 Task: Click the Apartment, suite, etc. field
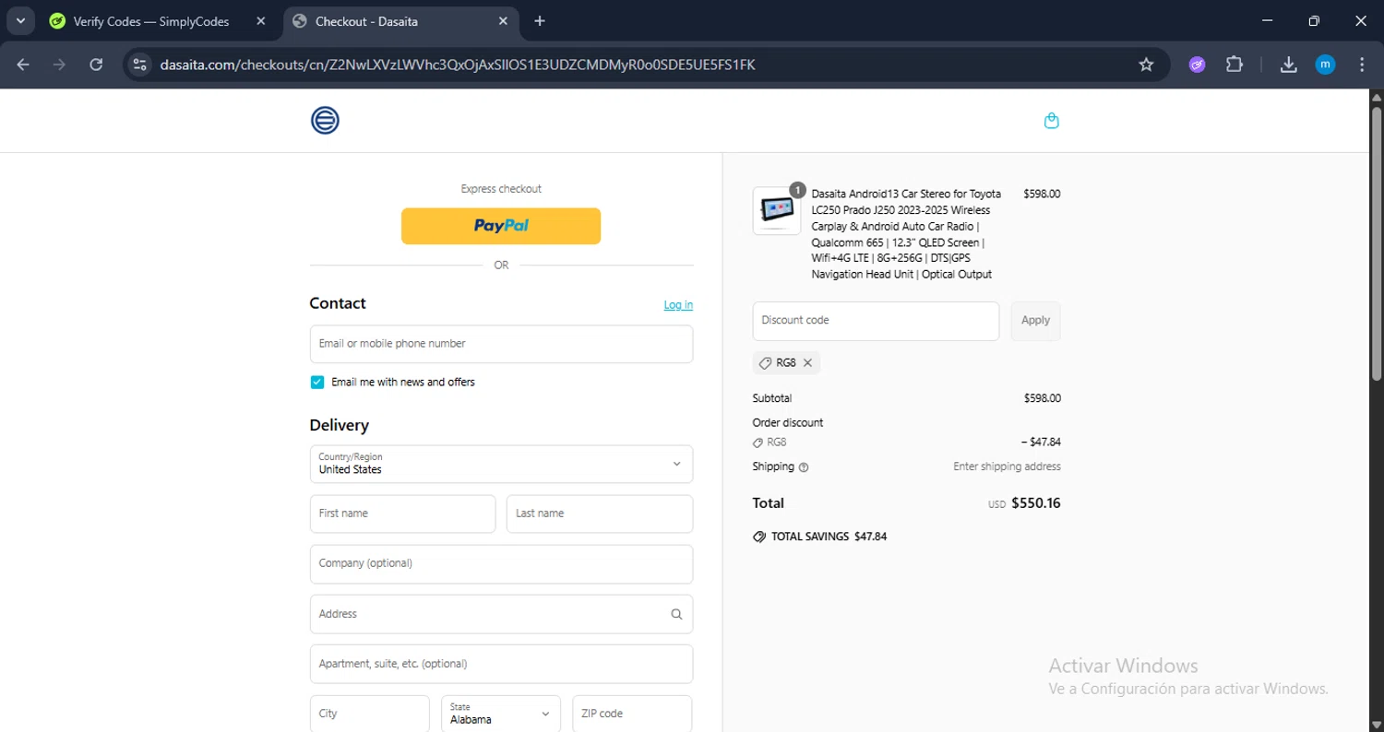501,664
